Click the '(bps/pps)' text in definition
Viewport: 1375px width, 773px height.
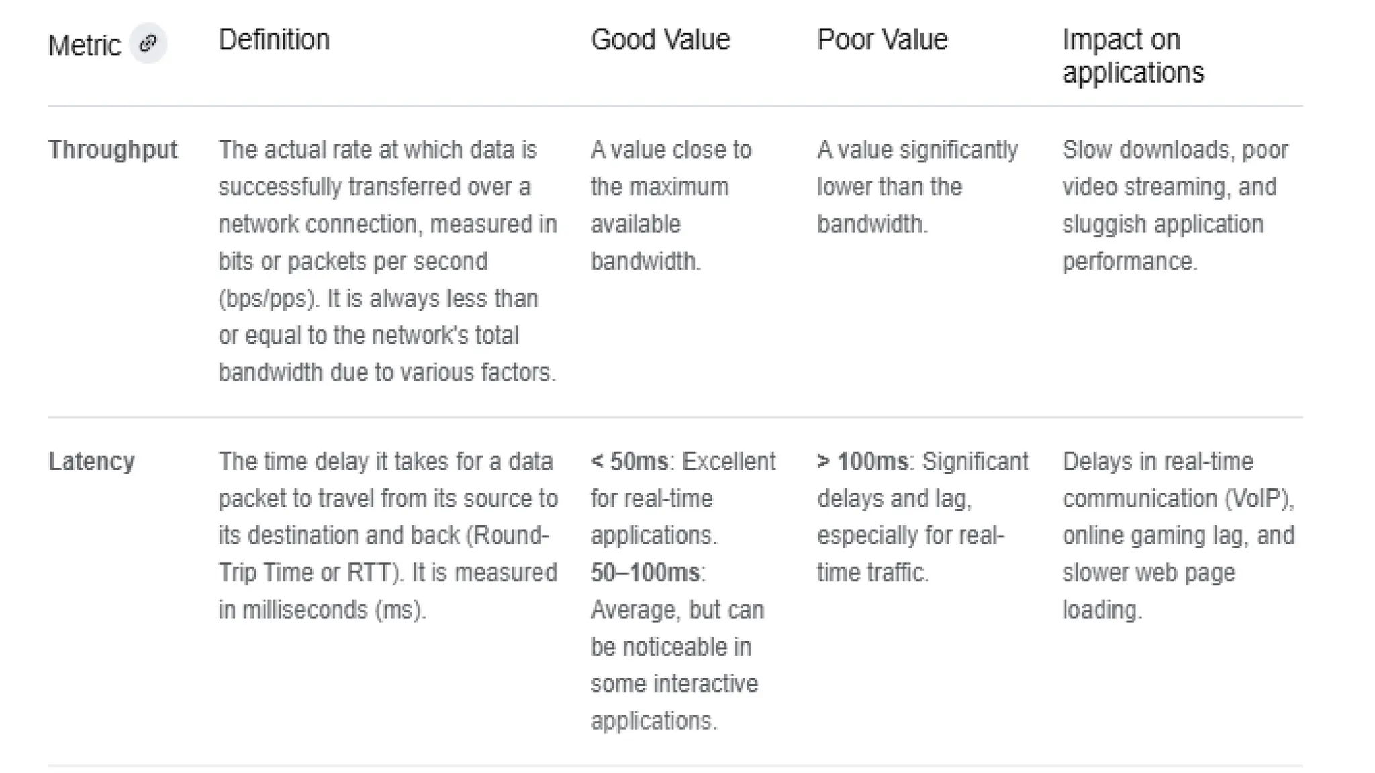pos(267,298)
